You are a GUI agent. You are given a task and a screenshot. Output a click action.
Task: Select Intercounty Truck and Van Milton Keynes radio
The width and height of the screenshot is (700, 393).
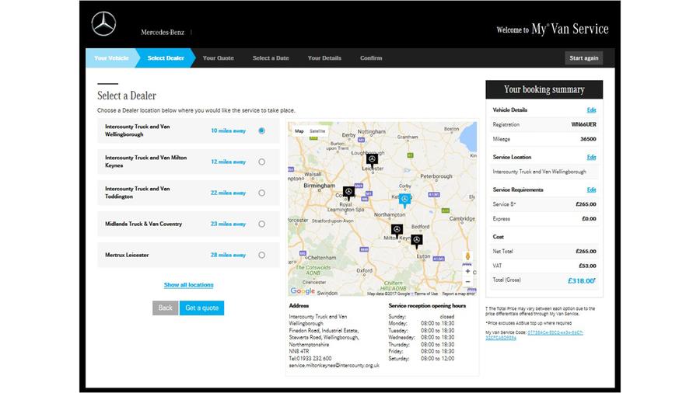click(x=261, y=162)
